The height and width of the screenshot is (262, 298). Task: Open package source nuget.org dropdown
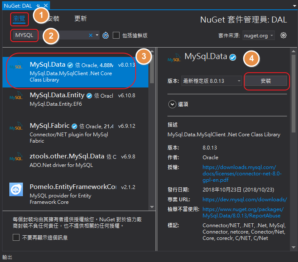pos(259,36)
